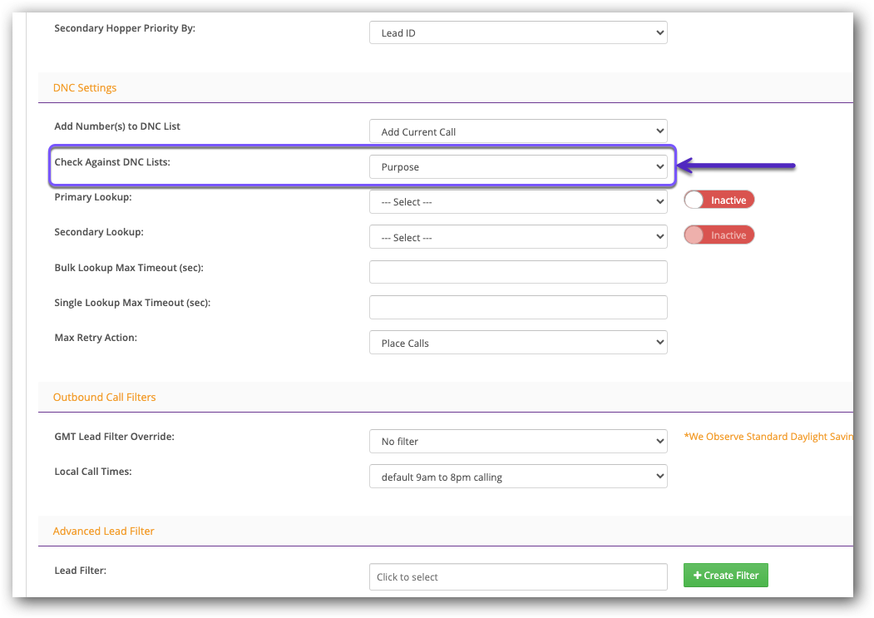Click plus icon on Create Filter
This screenshot has height=618, width=874.
pos(697,576)
